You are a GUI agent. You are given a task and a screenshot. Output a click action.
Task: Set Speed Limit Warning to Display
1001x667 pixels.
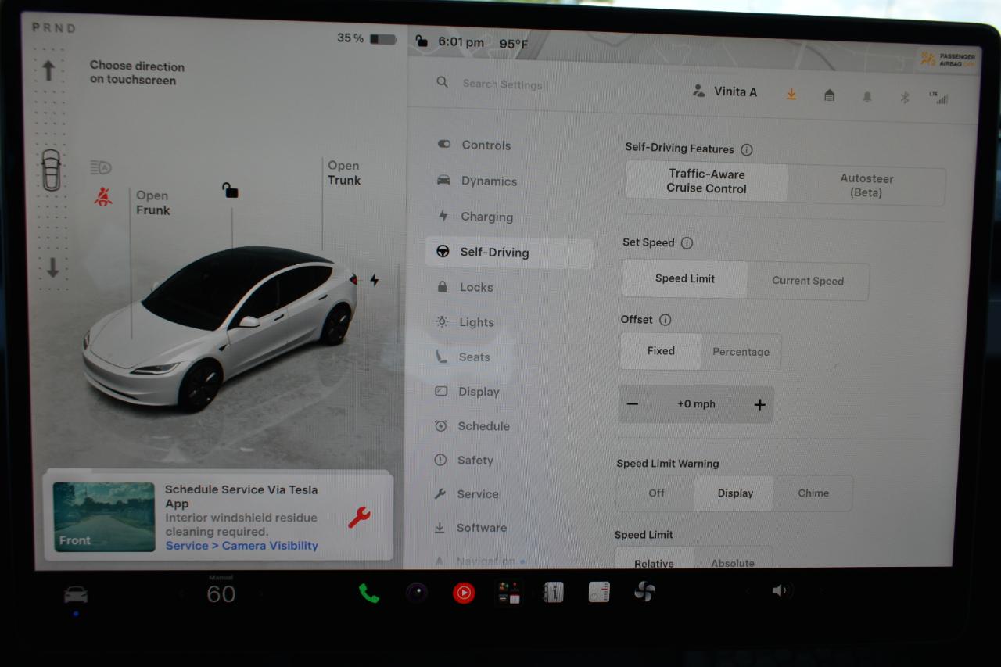point(735,493)
